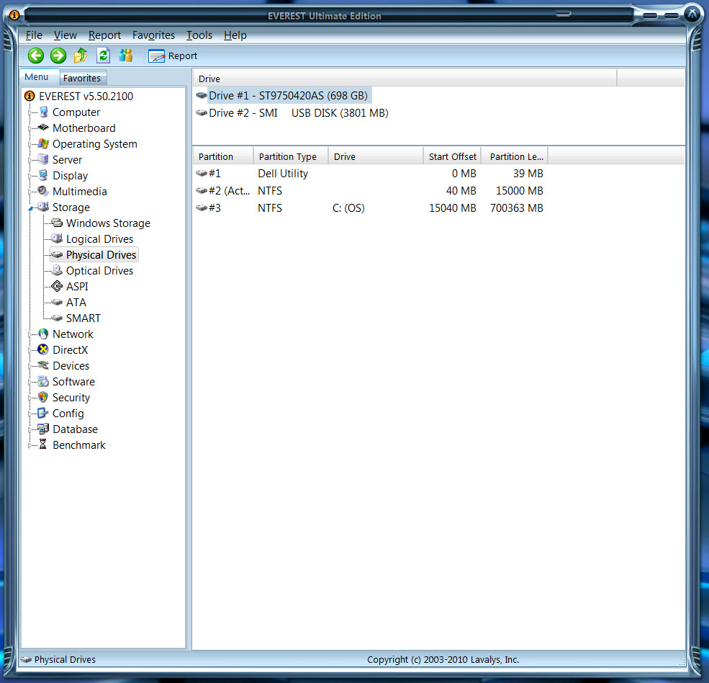This screenshot has height=683, width=709.
Task: Open the Tools menu
Action: point(199,35)
